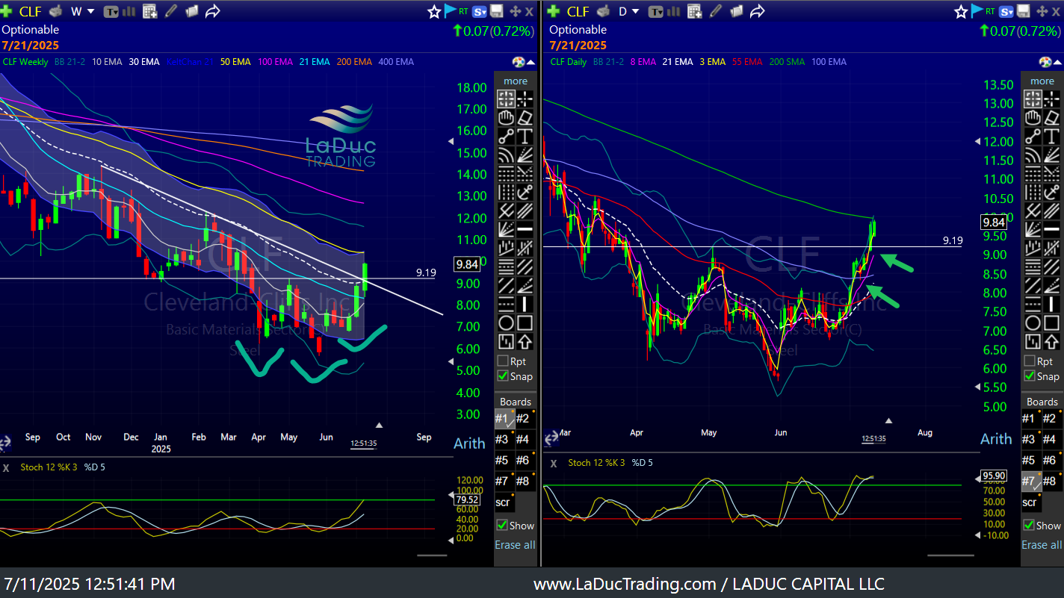Select the horizontal line tool in weekly chart toolbar
1064x598 pixels.
click(525, 229)
